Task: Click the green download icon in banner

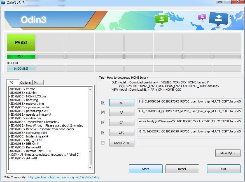Action: click(161, 20)
